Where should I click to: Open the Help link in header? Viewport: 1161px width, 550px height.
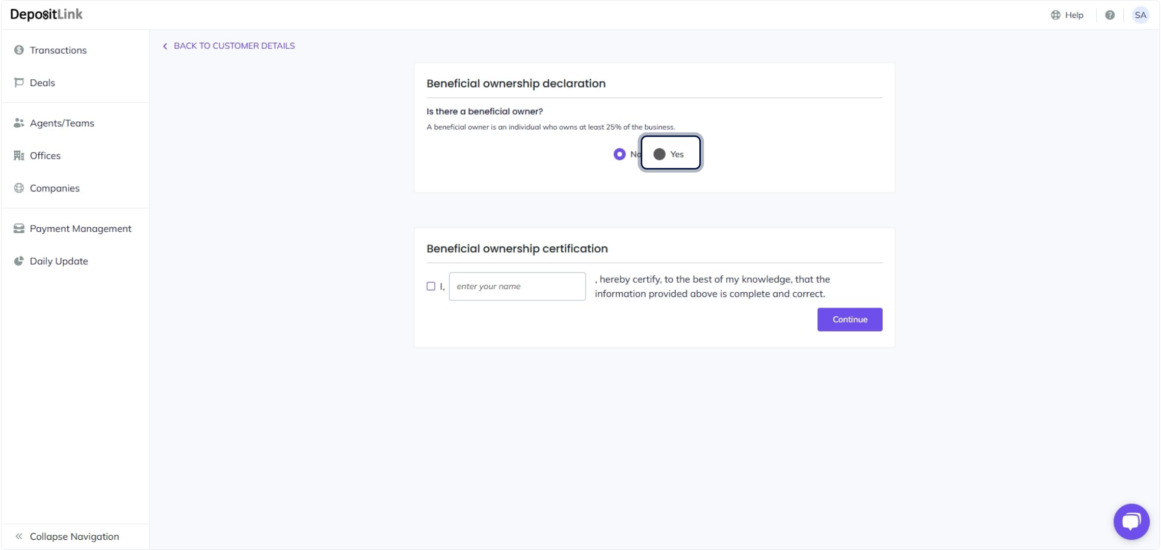tap(1067, 15)
